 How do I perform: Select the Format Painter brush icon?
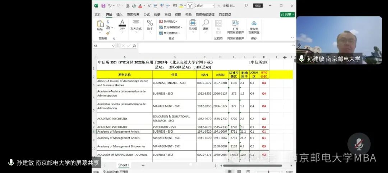[108, 33]
